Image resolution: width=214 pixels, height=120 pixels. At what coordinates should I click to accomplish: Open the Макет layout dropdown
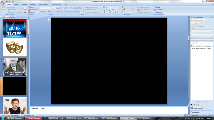(32, 7)
